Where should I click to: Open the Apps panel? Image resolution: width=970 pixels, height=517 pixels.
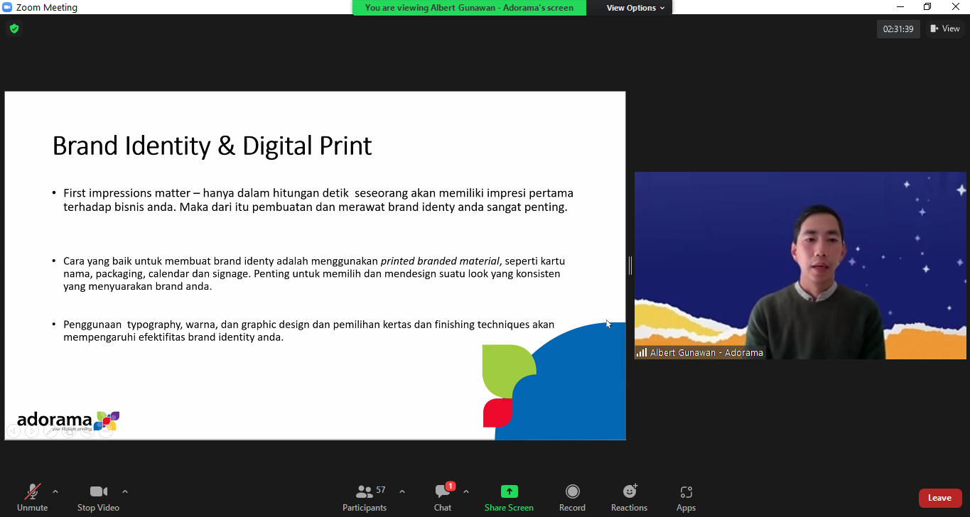pos(686,497)
